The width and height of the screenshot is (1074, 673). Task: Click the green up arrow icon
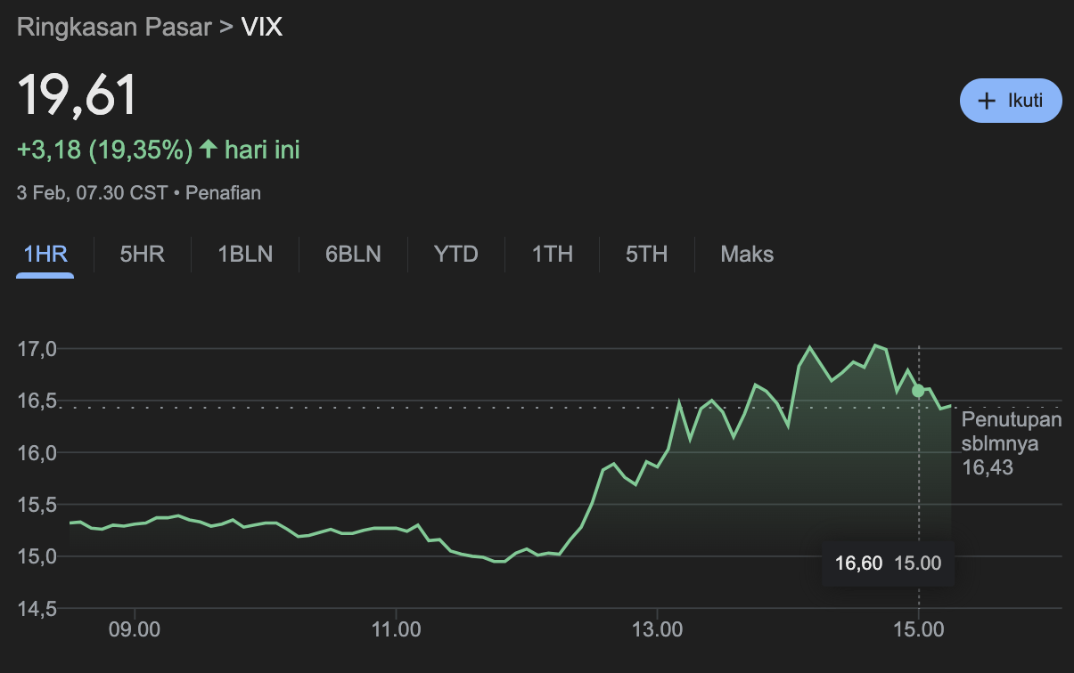pyautogui.click(x=209, y=149)
